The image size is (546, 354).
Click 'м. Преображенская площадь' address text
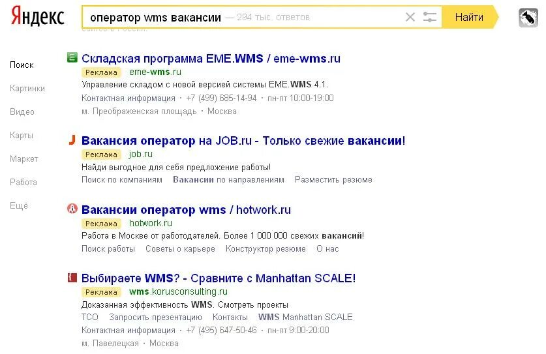pos(139,111)
